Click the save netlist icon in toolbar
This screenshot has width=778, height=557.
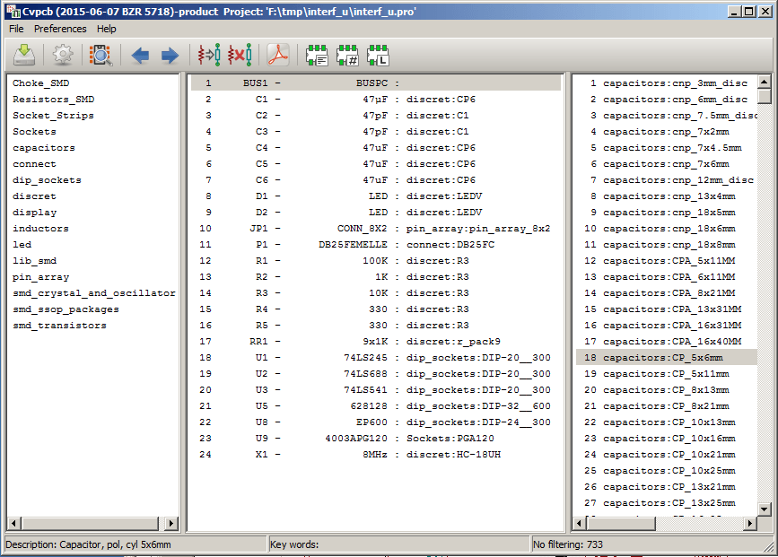24,56
